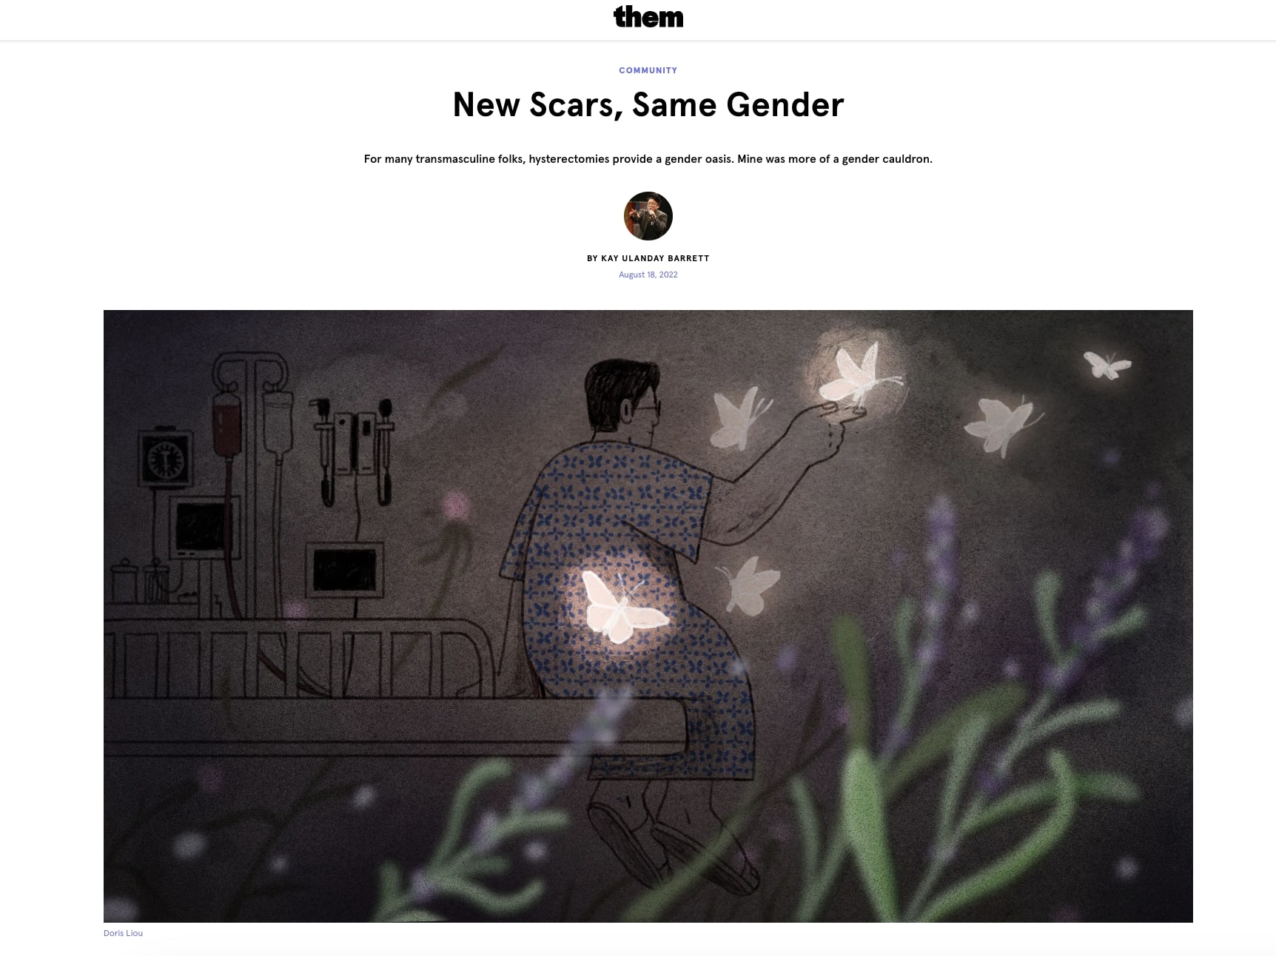Screen dimensions: 1276x956
Task: Click the August 18, 2022 date
Action: point(648,275)
